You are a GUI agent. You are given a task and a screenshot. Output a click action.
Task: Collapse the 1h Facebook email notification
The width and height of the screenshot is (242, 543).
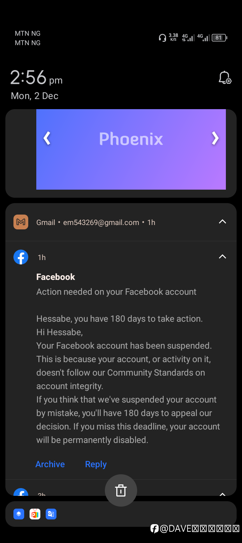tap(223, 257)
